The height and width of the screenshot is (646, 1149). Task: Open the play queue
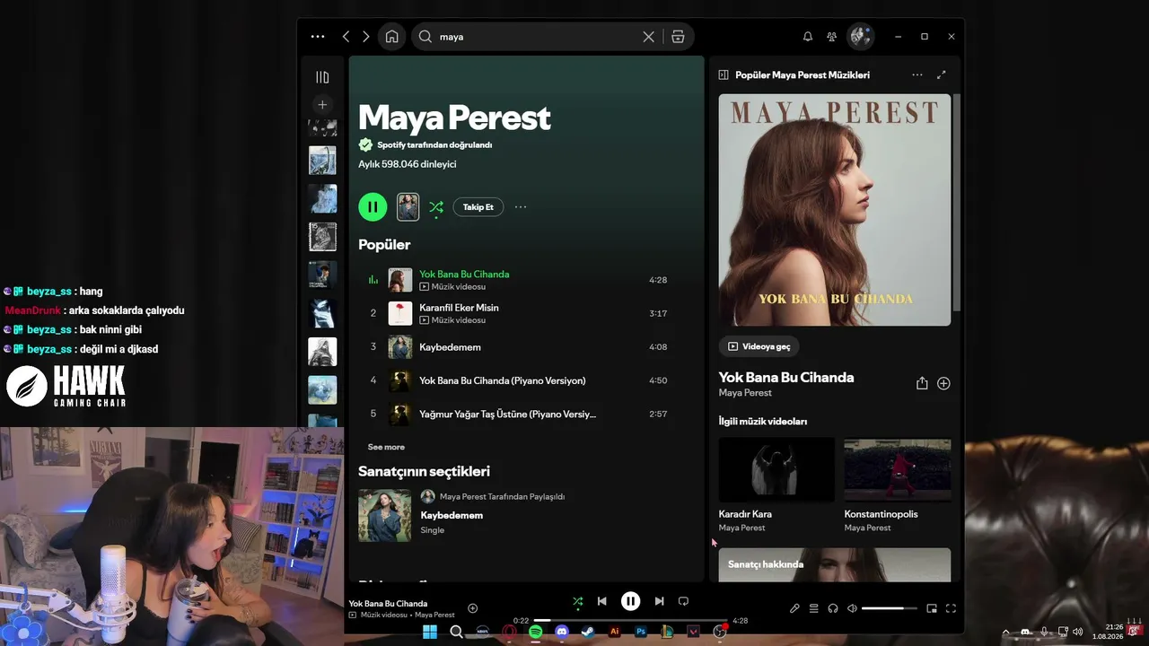[x=814, y=608]
